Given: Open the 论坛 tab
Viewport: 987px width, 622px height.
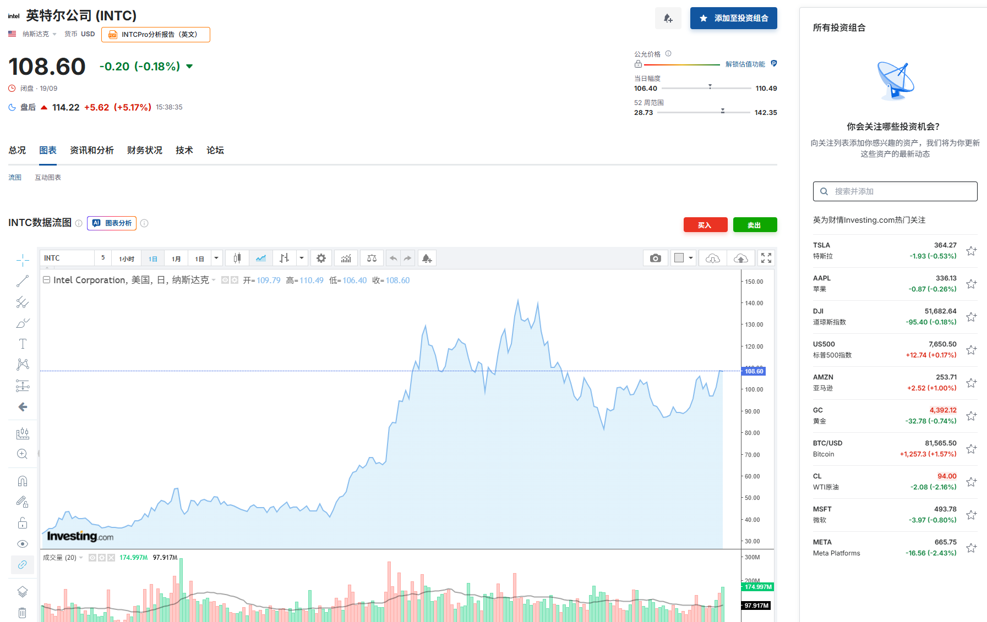Looking at the screenshot, I should coord(215,150).
